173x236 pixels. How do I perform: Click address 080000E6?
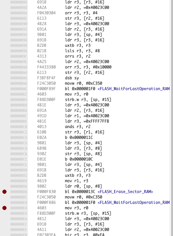click(19, 213)
